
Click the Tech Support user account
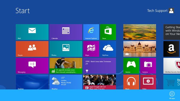[x=160, y=11]
